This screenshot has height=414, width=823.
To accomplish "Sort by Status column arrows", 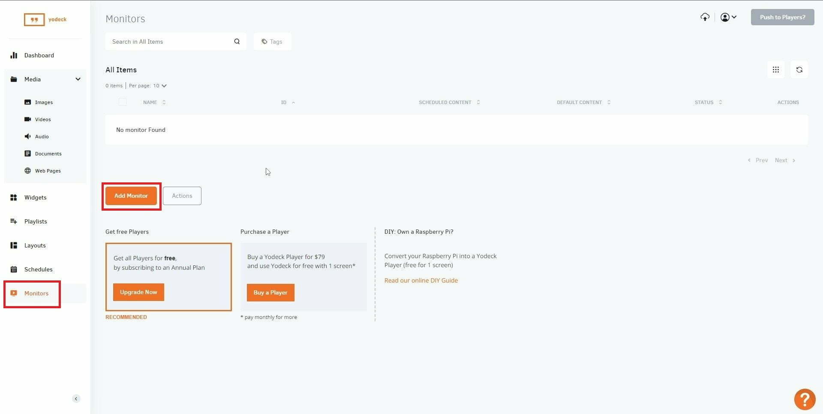I will click(721, 102).
